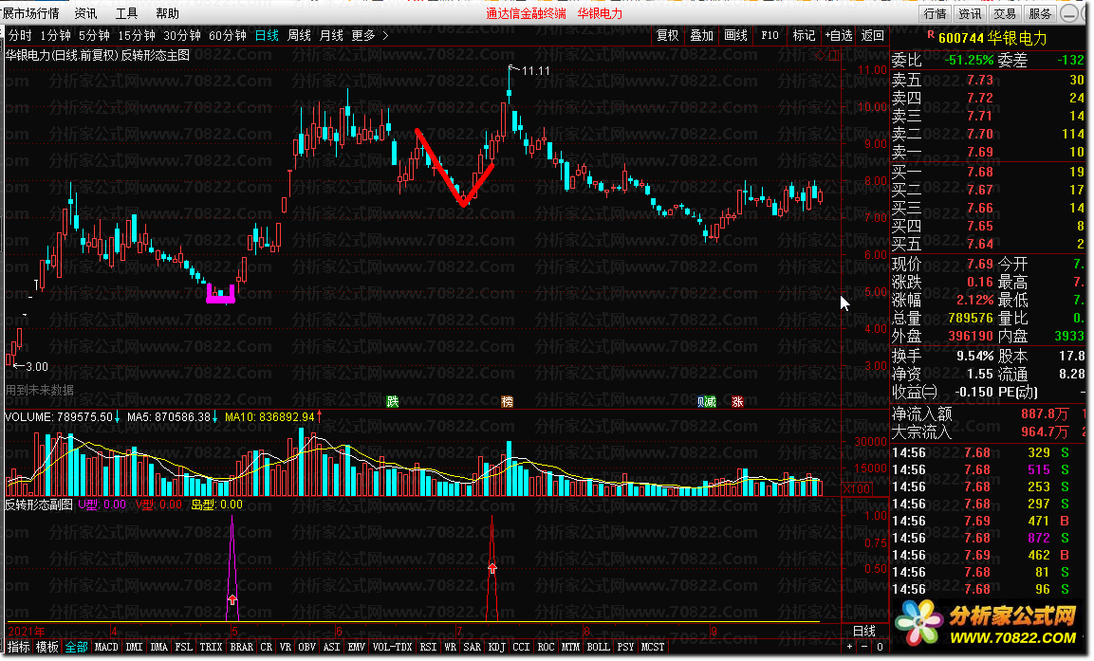Switch sub-chart to KDJ indicator
This screenshot has width=1094, height=661.
click(x=497, y=647)
